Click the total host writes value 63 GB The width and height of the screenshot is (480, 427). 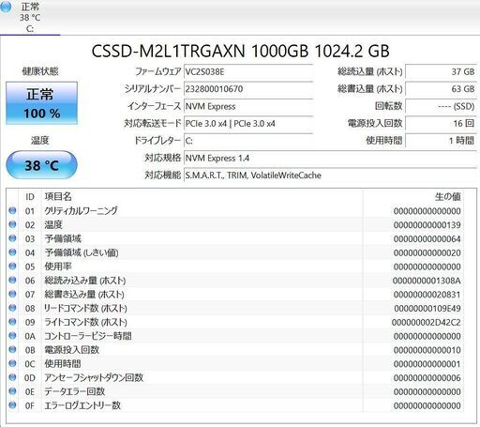tap(441, 89)
